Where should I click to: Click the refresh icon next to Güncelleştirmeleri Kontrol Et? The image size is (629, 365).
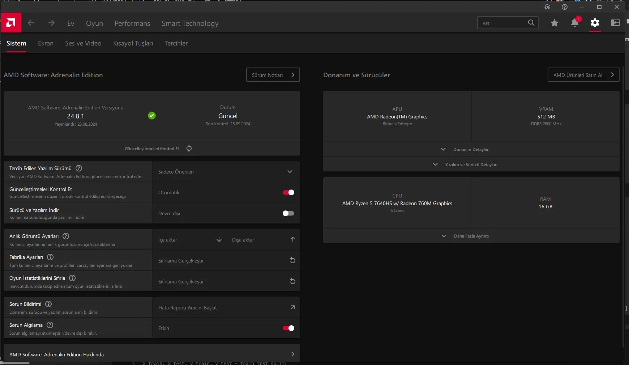click(x=189, y=148)
